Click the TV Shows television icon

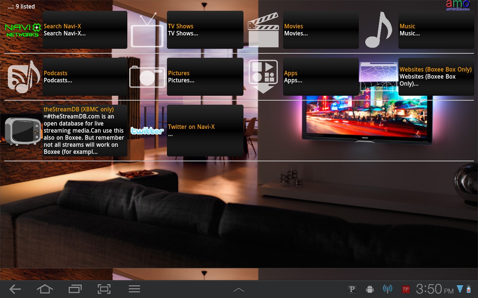coord(147,30)
